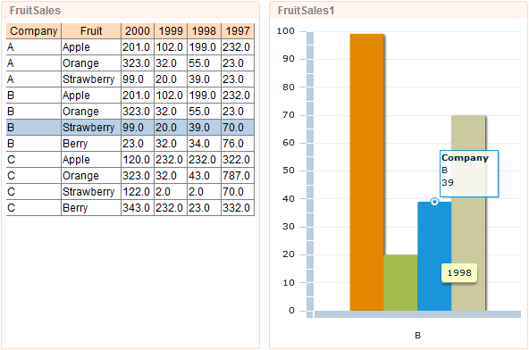529x350 pixels.
Task: Select the company C Berry row
Action: click(130, 208)
